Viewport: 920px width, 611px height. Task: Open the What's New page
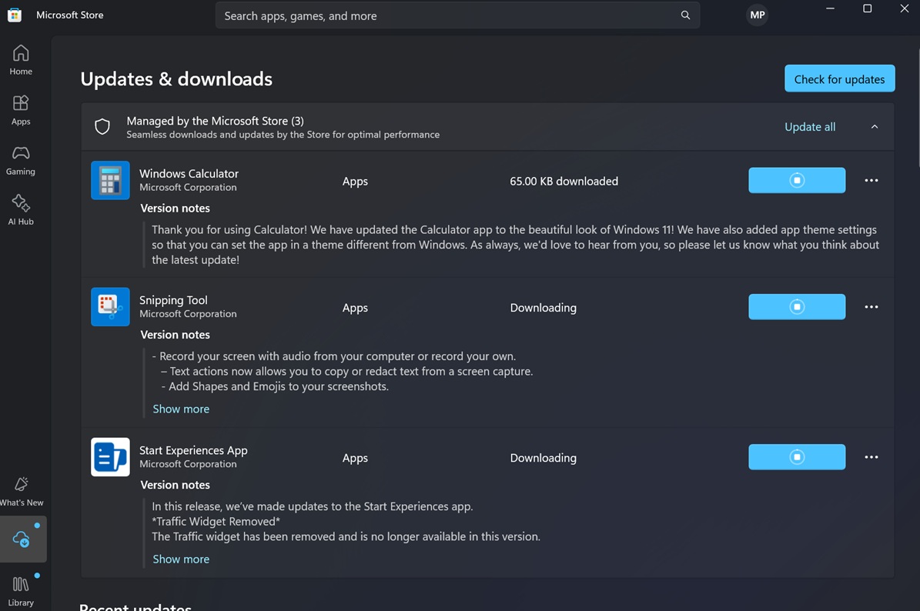(22, 491)
